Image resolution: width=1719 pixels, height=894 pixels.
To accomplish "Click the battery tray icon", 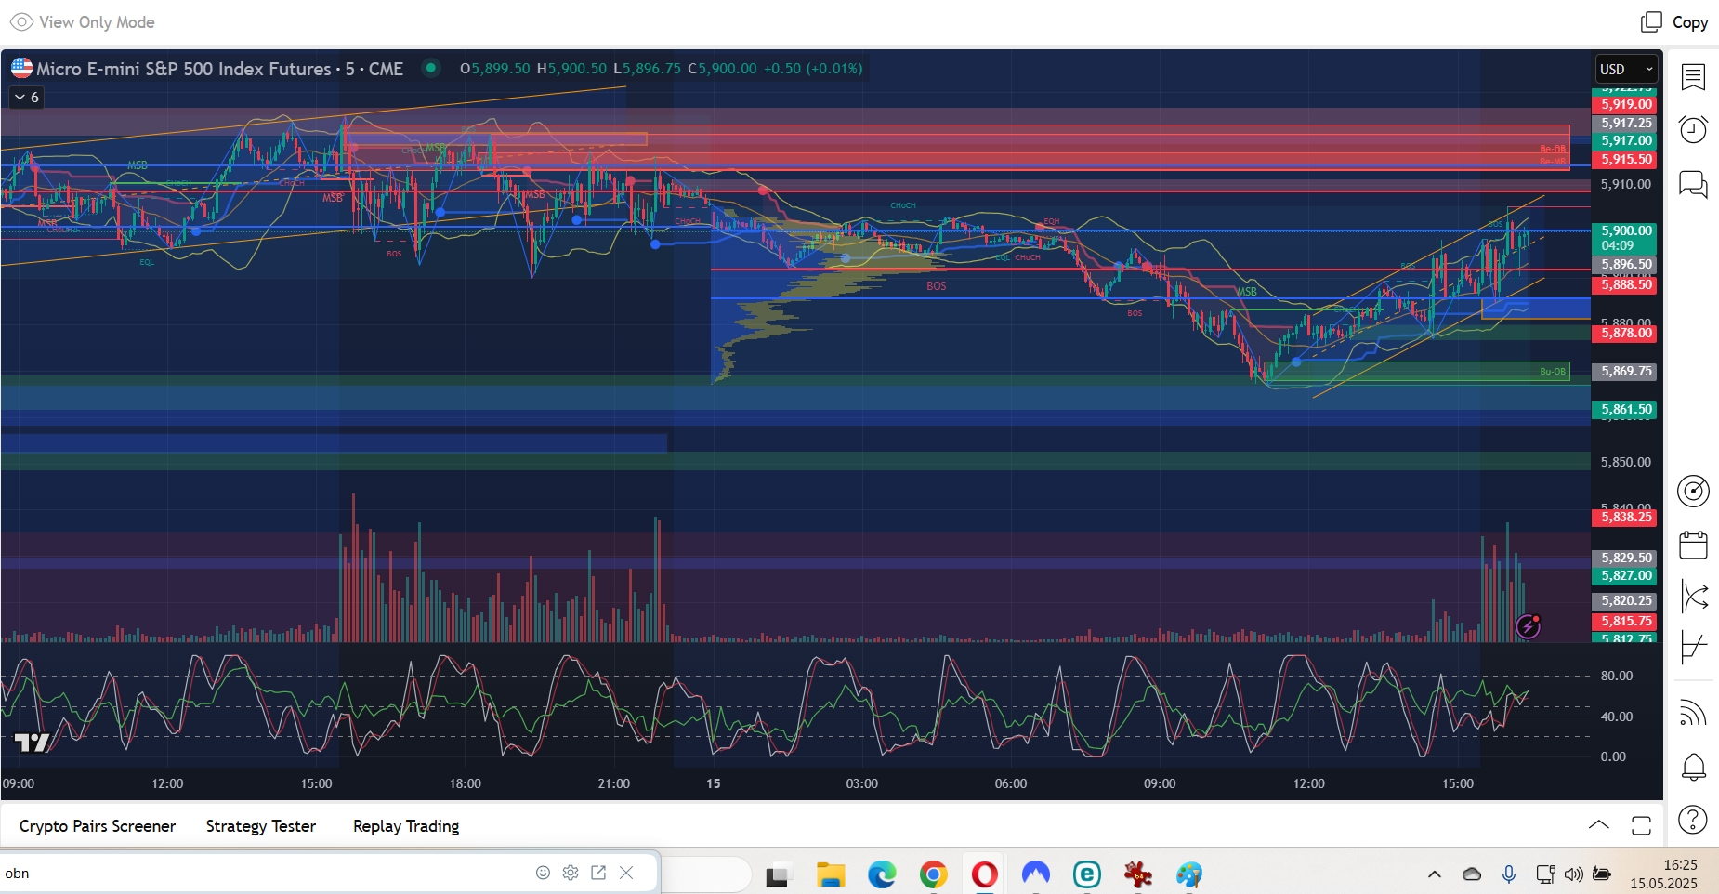I will (x=1602, y=874).
